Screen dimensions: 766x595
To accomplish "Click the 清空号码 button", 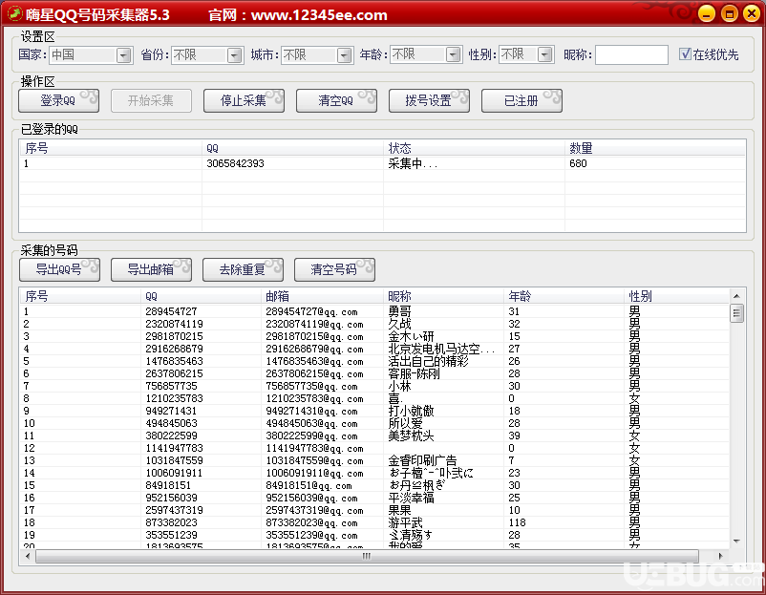I will pos(334,269).
